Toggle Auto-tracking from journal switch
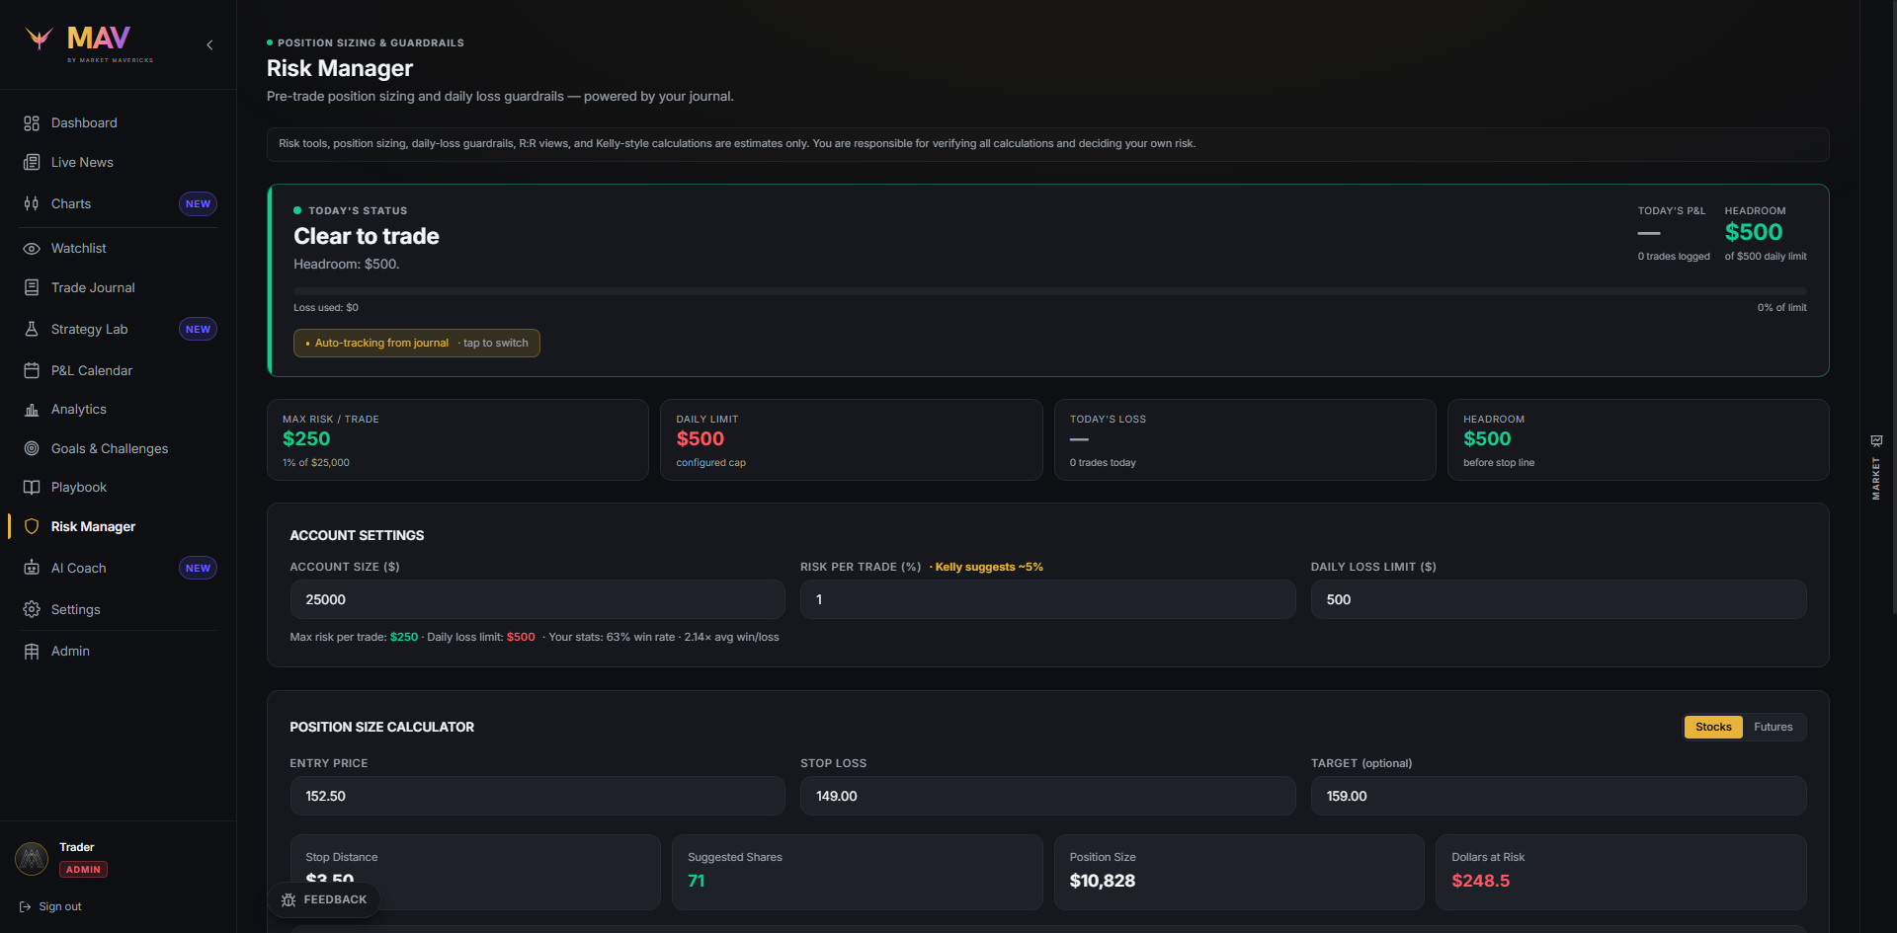 [x=417, y=344]
